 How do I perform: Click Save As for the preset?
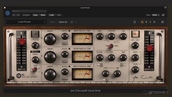coord(63,22)
